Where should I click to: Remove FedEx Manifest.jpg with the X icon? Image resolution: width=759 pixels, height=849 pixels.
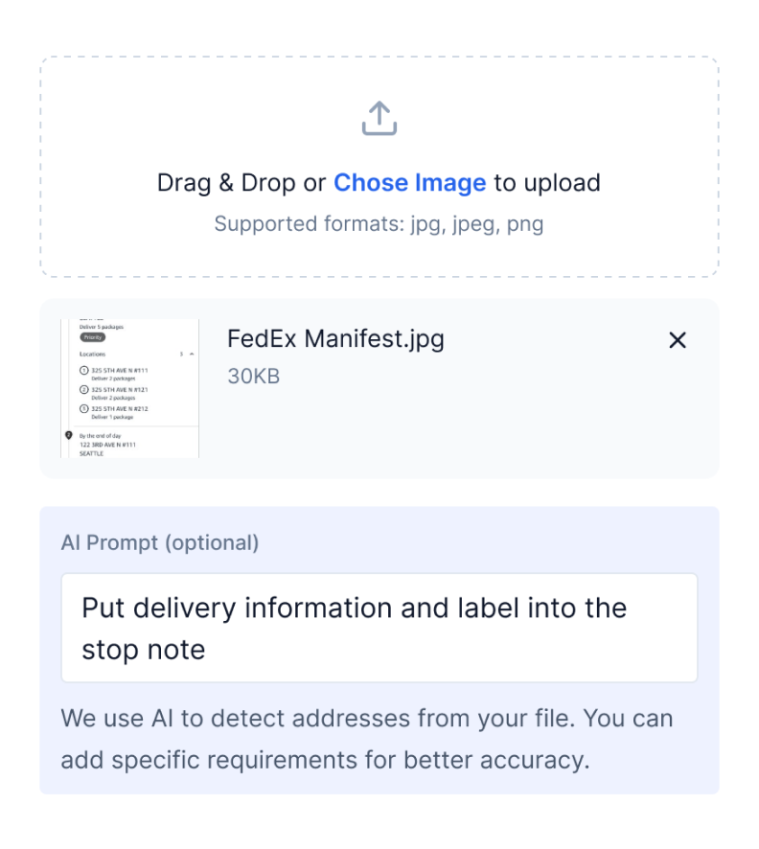(678, 340)
